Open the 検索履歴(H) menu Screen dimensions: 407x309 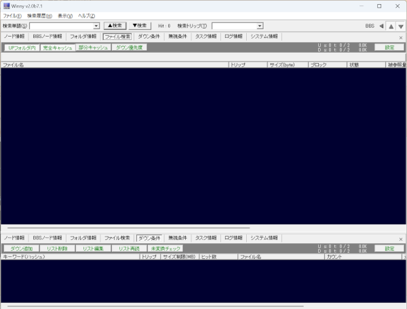39,16
